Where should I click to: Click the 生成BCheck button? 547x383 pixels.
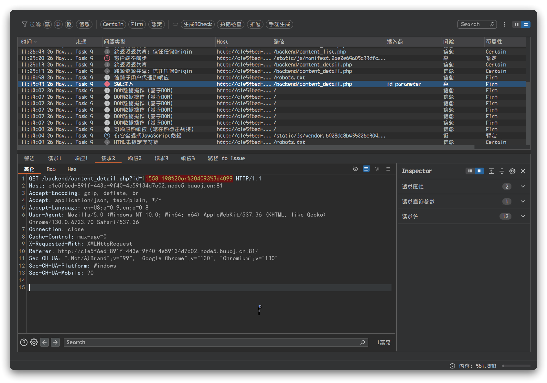pos(198,24)
